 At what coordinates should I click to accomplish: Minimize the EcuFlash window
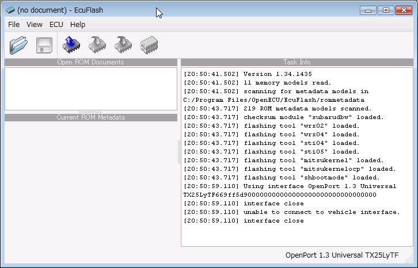[x=368, y=10]
